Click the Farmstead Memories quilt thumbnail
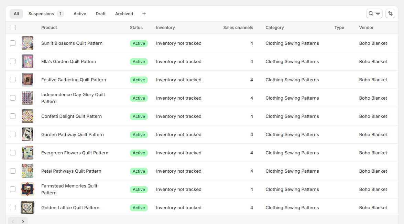This screenshot has width=404, height=224. pyautogui.click(x=28, y=189)
